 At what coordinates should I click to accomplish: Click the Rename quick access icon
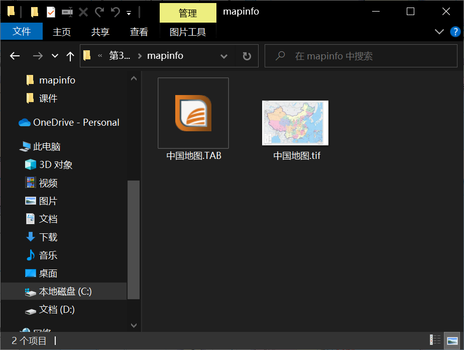pos(67,12)
